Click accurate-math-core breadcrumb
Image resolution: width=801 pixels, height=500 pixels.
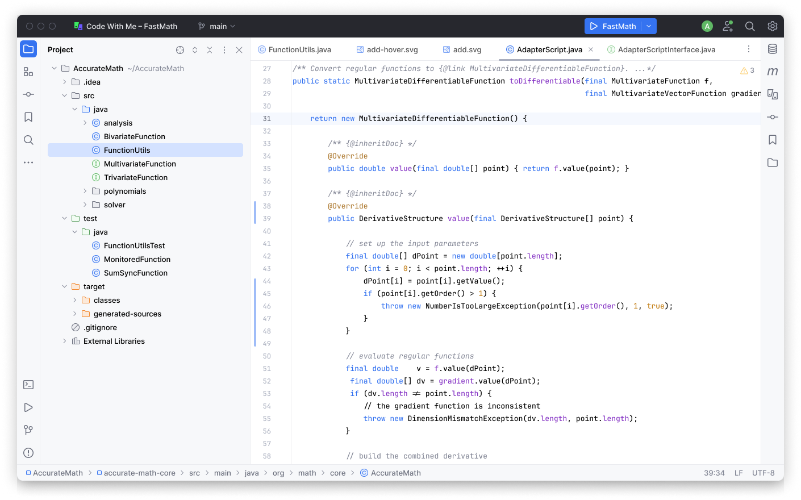coord(136,473)
